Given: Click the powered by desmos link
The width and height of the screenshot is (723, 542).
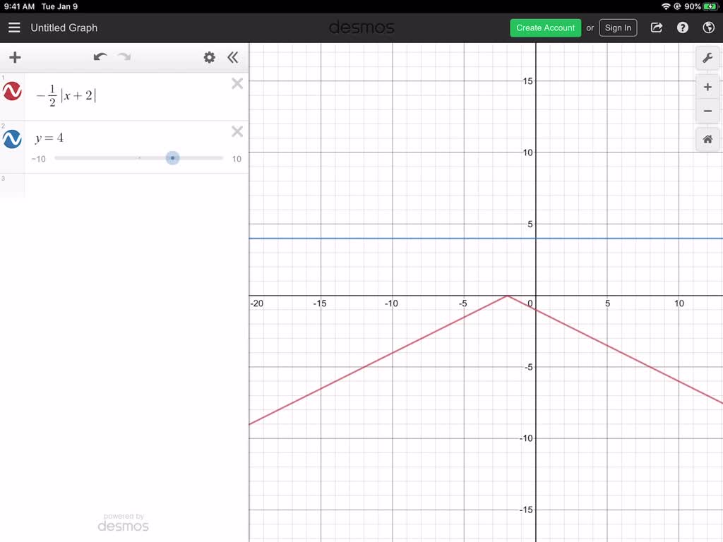Looking at the screenshot, I should [x=123, y=521].
